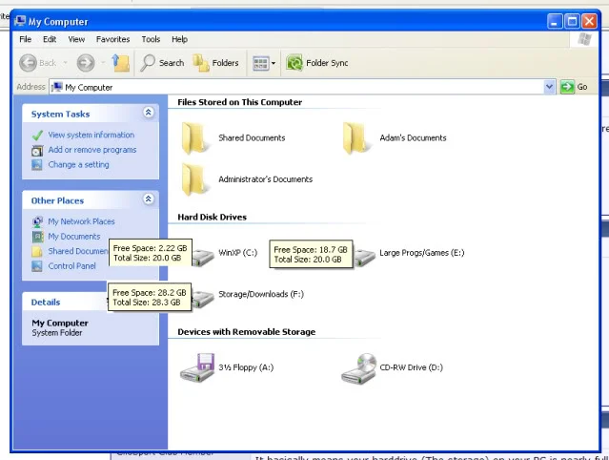Click the Views toolbar icon
The width and height of the screenshot is (609, 460).
click(260, 63)
